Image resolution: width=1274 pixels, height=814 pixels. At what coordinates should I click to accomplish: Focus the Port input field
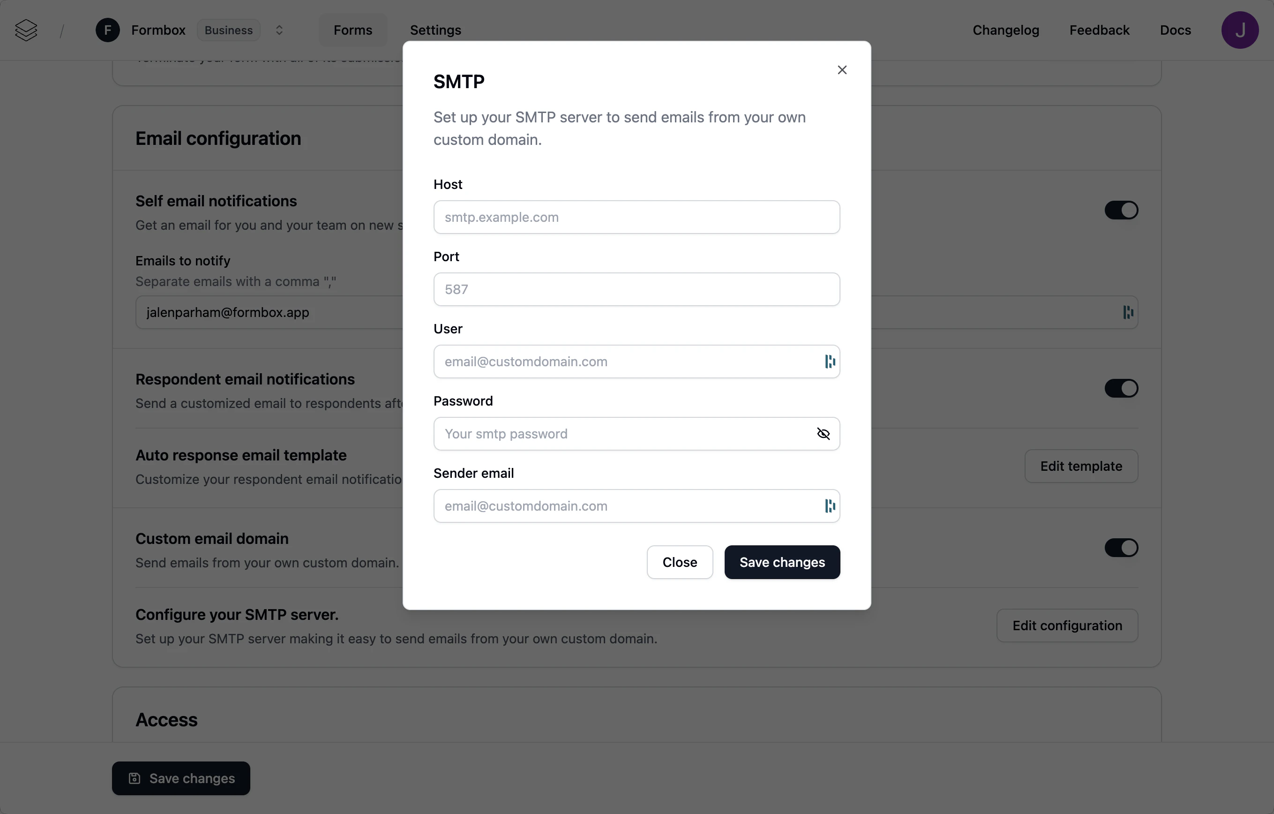pos(637,289)
